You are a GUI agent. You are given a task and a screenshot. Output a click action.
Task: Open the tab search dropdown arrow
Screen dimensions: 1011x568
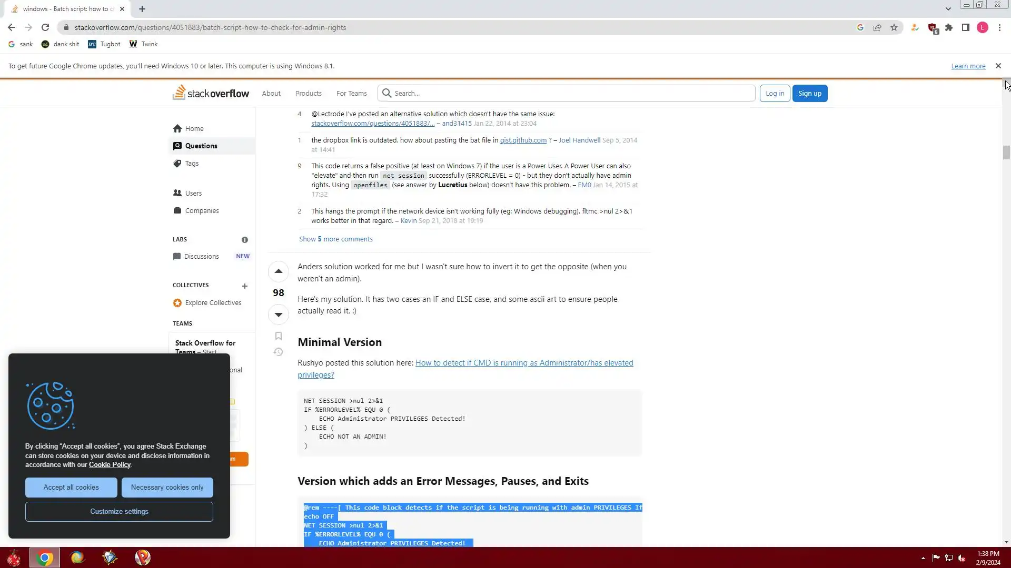[948, 8]
